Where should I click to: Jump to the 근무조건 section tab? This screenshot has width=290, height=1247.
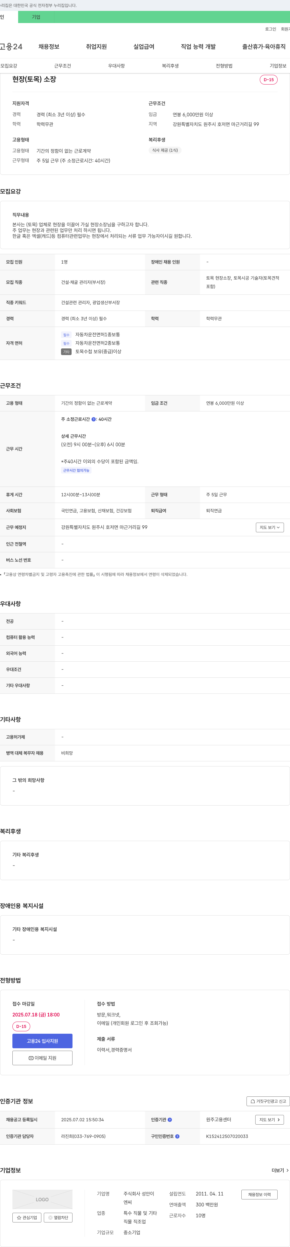62,66
